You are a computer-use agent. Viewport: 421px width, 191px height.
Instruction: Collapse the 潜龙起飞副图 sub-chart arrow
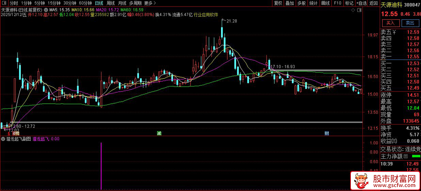[x=3, y=139]
